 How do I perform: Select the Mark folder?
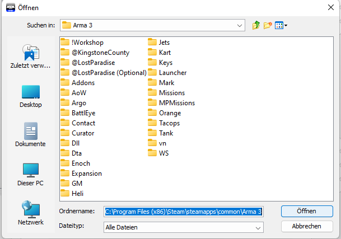161,83
